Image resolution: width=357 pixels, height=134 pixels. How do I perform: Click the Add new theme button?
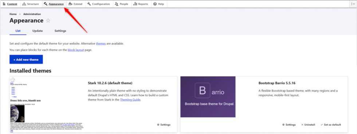pos(26,59)
